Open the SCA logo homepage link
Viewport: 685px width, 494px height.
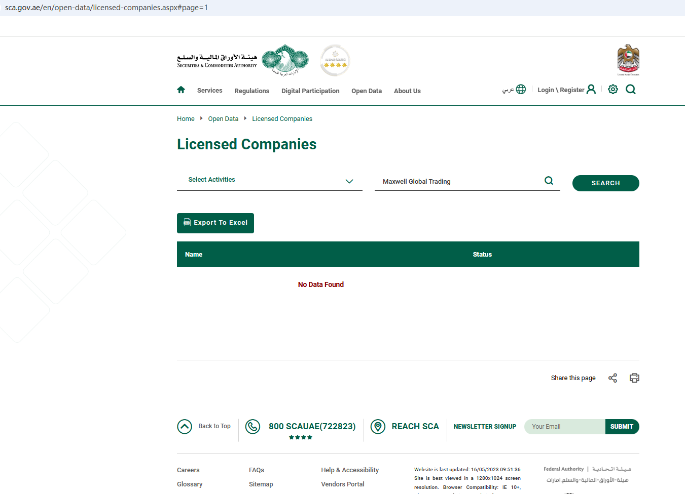243,60
